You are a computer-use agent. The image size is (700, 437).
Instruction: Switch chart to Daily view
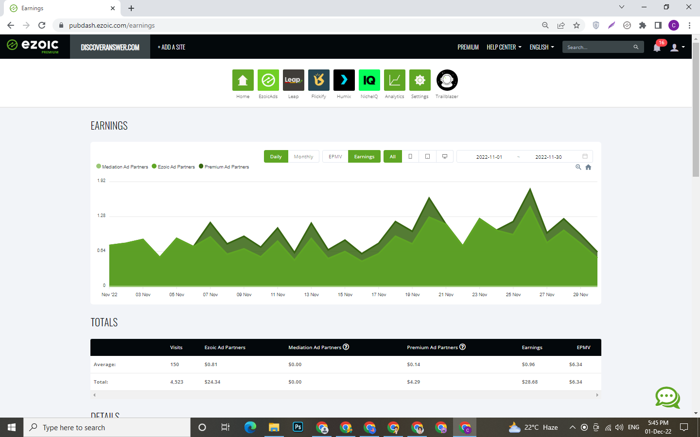276,156
